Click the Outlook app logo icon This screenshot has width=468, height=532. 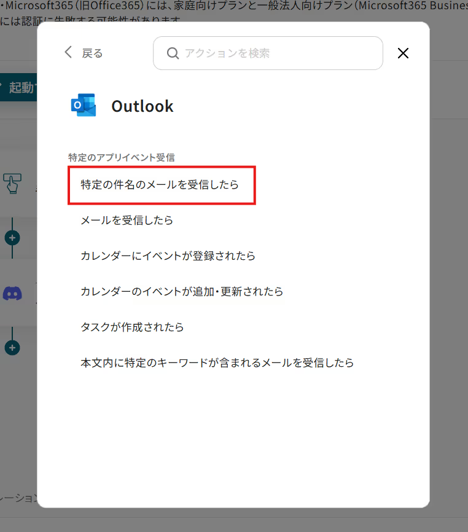84,105
